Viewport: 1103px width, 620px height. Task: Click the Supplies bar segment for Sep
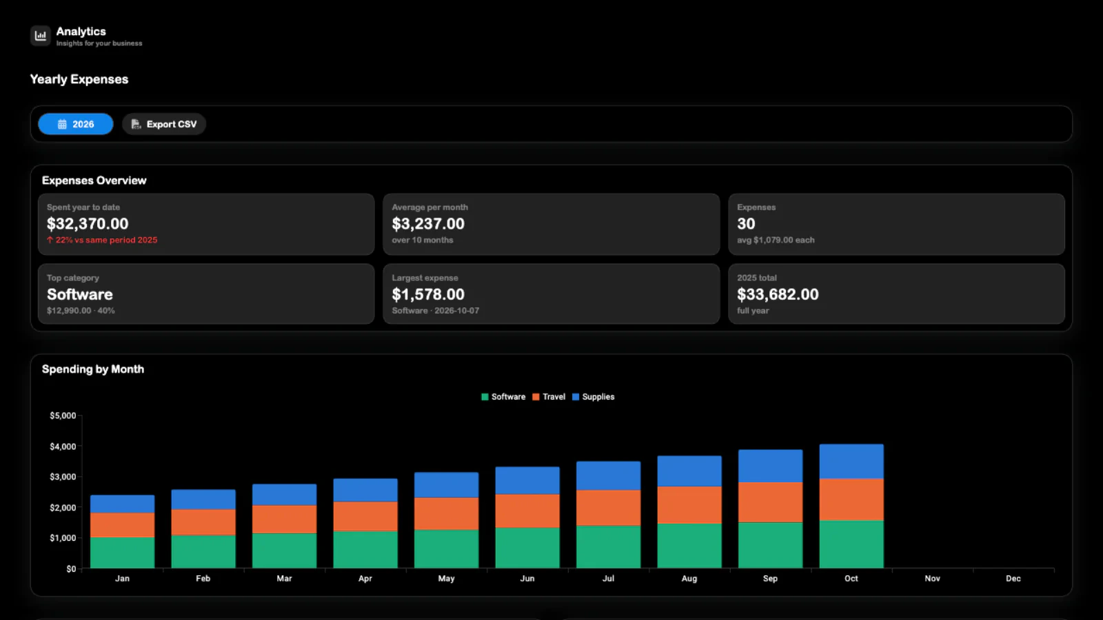click(x=770, y=466)
